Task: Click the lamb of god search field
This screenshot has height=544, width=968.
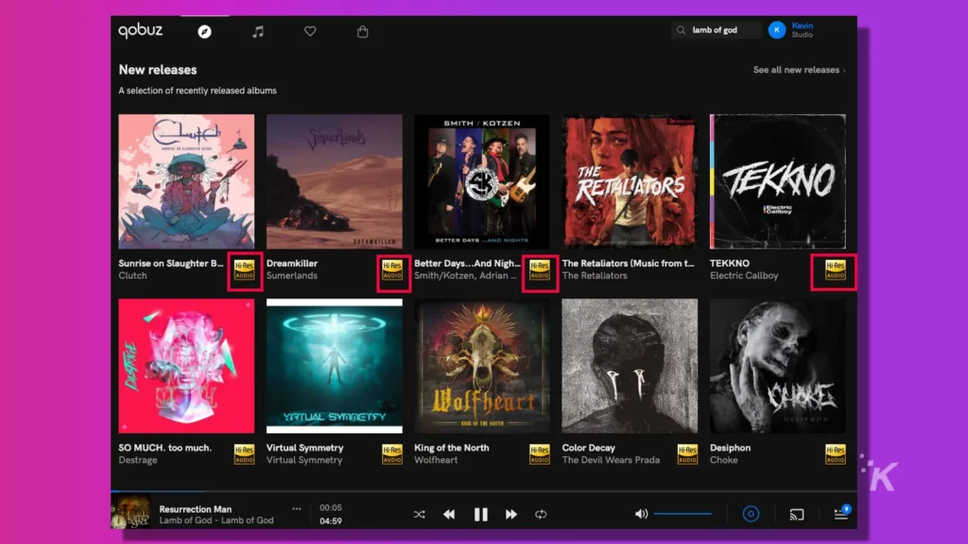Action: point(718,29)
